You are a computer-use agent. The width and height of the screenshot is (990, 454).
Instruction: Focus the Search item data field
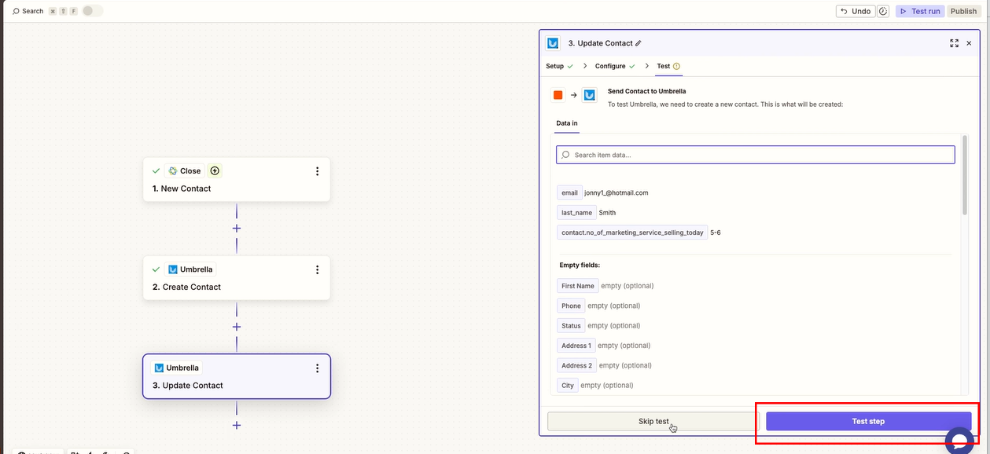(755, 155)
